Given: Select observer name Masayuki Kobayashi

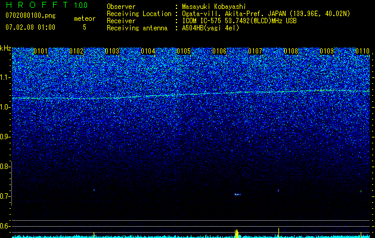Looking at the screenshot, I should (214, 7).
